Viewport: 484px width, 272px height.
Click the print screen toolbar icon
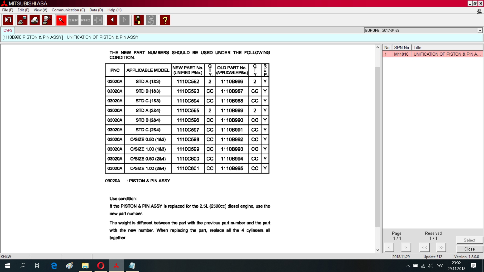[x=22, y=20]
